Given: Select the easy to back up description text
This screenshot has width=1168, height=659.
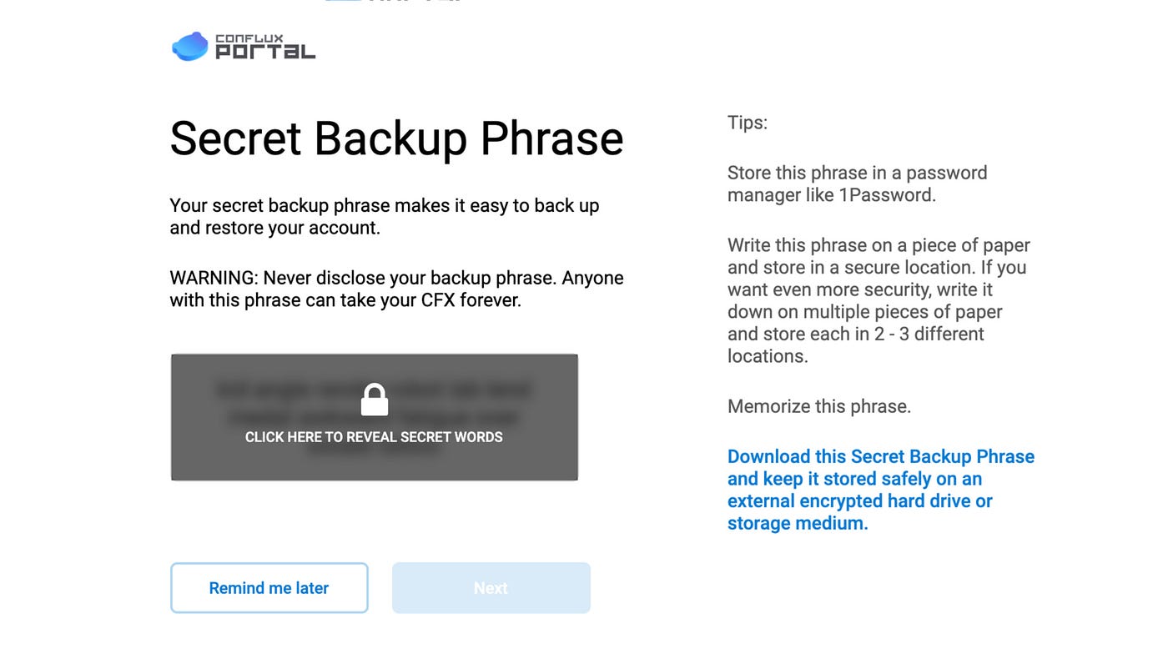Looking at the screenshot, I should (x=385, y=216).
